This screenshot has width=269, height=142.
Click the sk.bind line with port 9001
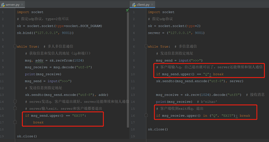(x=45, y=33)
